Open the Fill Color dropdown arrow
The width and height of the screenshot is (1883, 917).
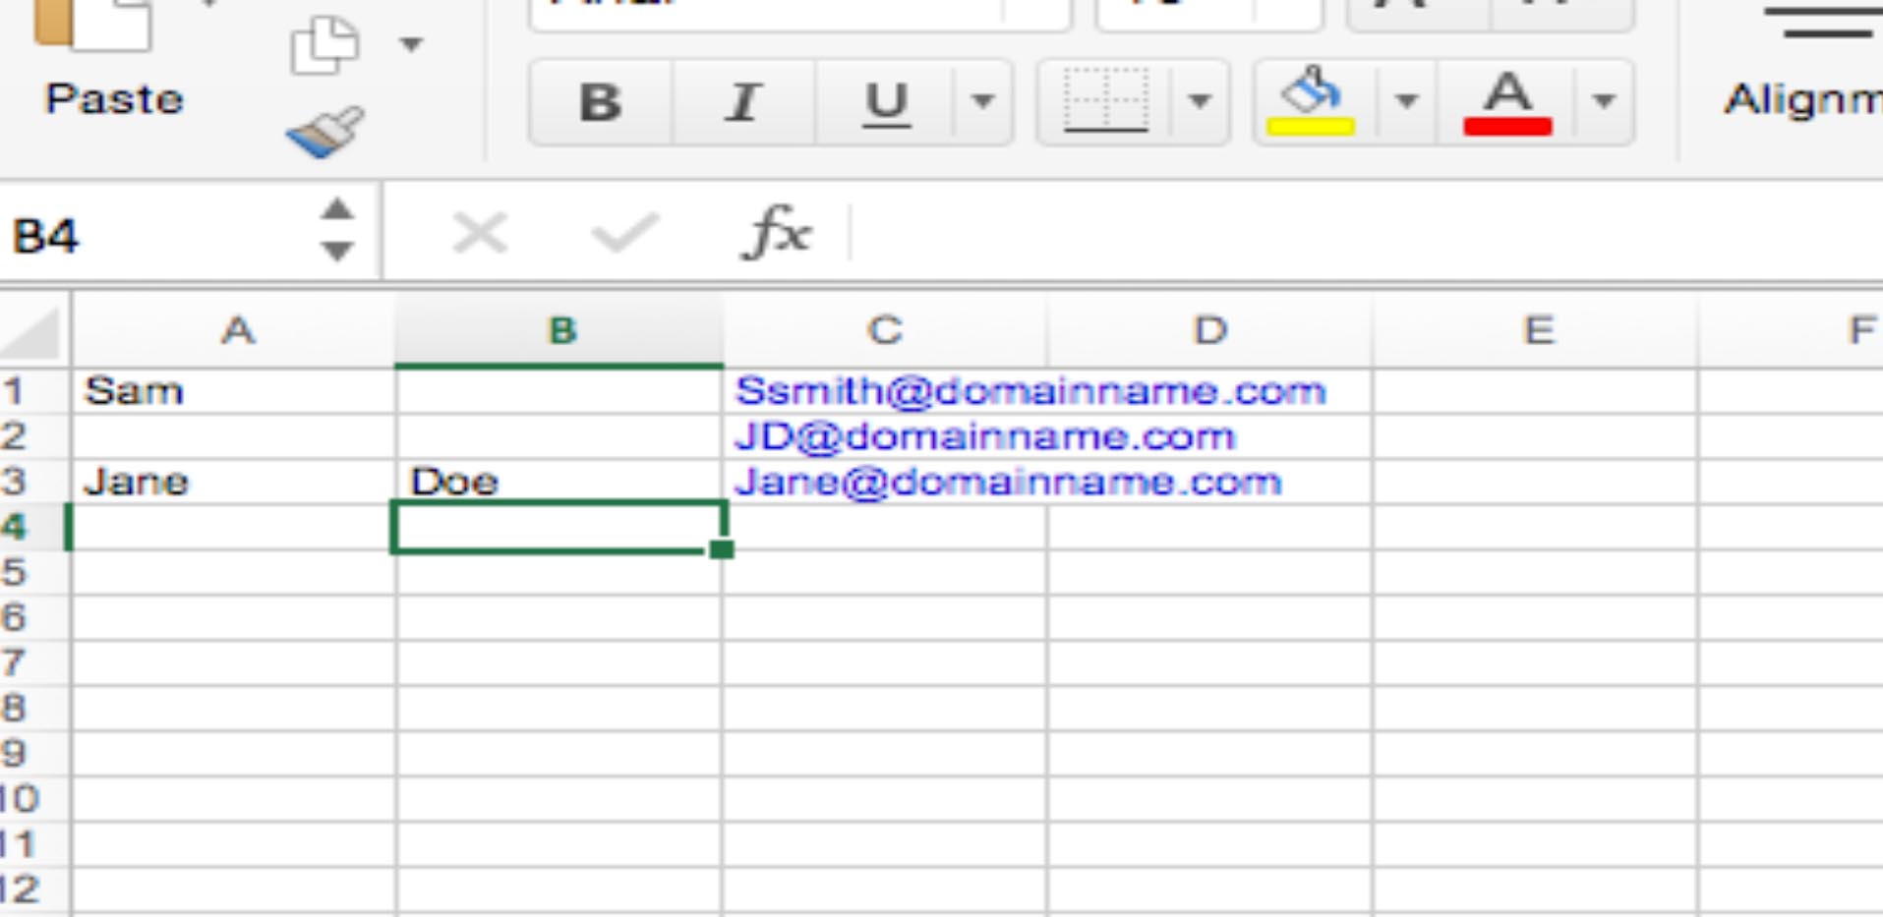(1406, 101)
